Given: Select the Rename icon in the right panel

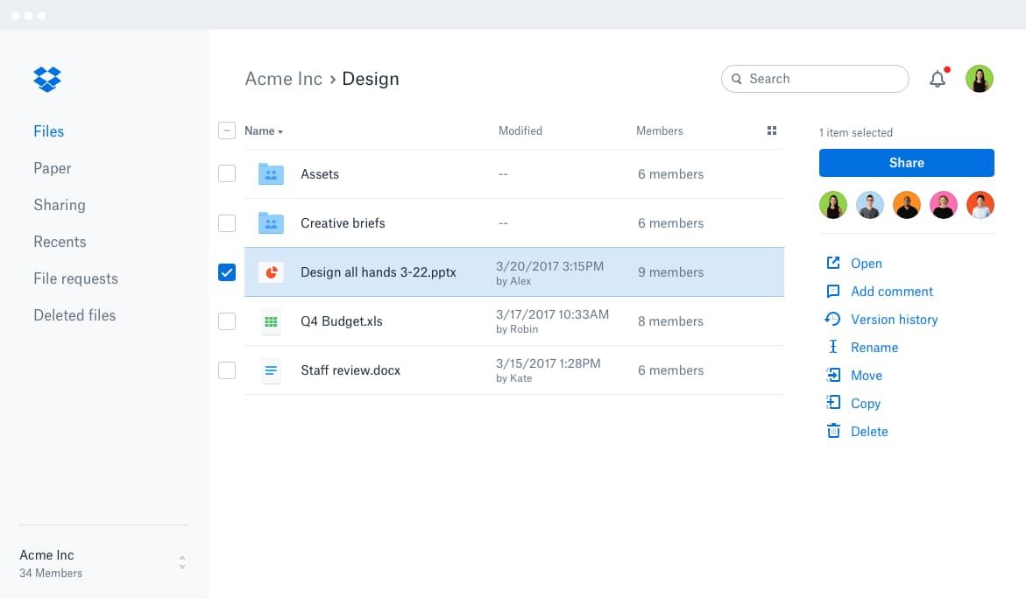Looking at the screenshot, I should 831,347.
